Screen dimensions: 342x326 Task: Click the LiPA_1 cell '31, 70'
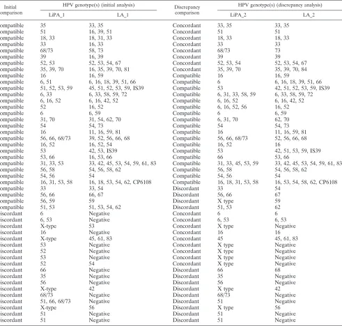[x=47, y=120]
